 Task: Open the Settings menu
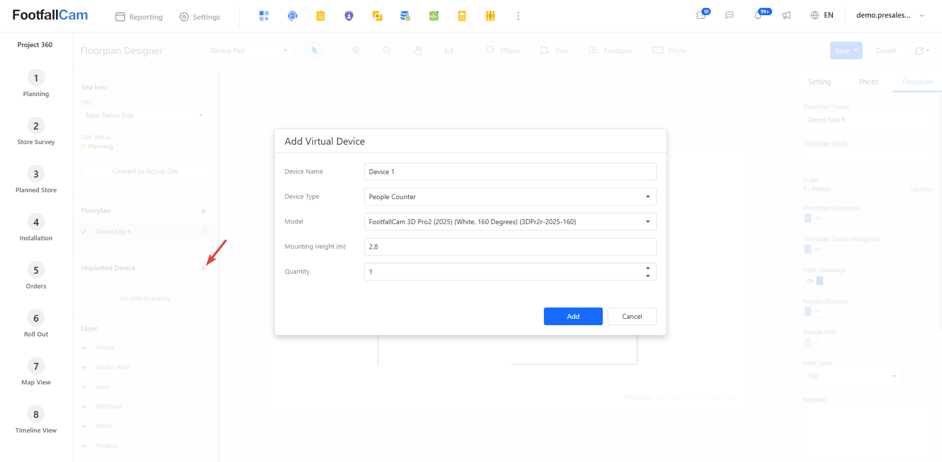tap(200, 17)
